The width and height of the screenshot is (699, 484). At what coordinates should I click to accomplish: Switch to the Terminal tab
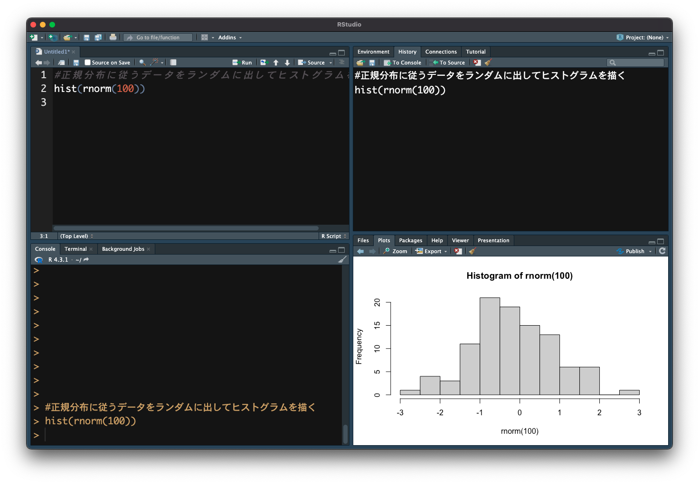76,248
